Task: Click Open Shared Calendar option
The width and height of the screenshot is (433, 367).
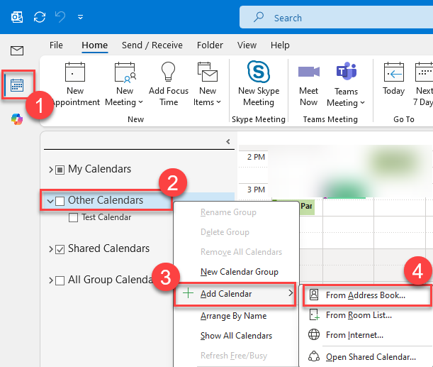Action: tap(370, 356)
